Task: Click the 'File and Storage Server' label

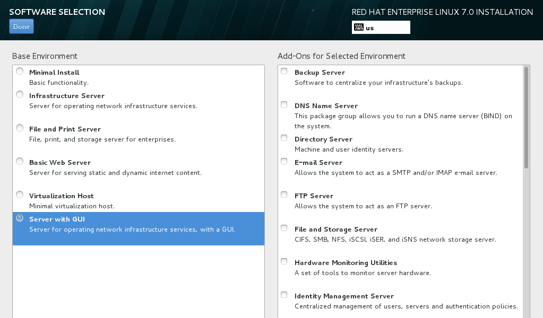Action: (336, 229)
